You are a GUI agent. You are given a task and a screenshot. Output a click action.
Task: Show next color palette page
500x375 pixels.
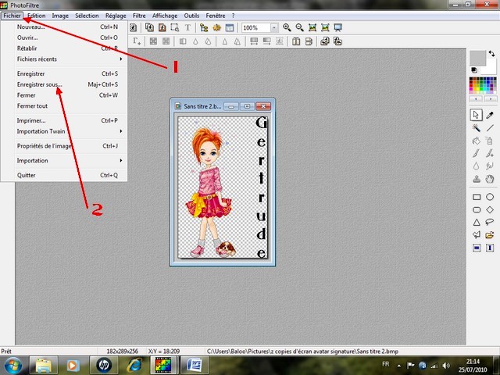click(491, 99)
